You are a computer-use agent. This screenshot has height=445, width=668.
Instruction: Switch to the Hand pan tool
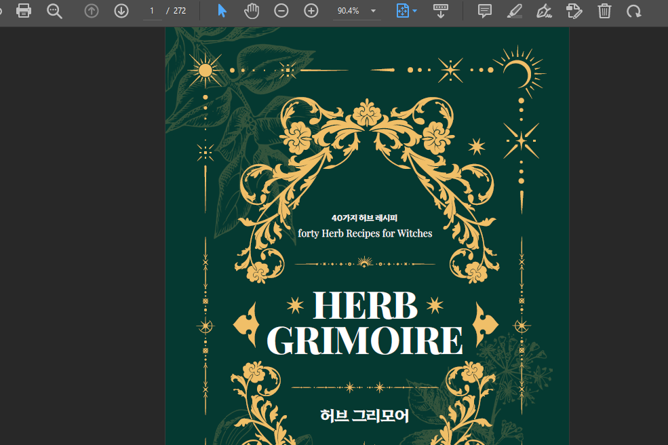pyautogui.click(x=252, y=11)
